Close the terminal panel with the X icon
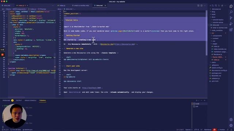This screenshot has height=131, width=234. pyautogui.click(x=205, y=100)
